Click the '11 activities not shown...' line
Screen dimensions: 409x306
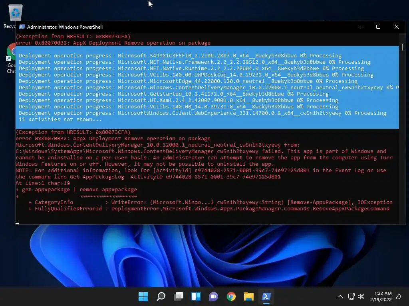(60, 120)
